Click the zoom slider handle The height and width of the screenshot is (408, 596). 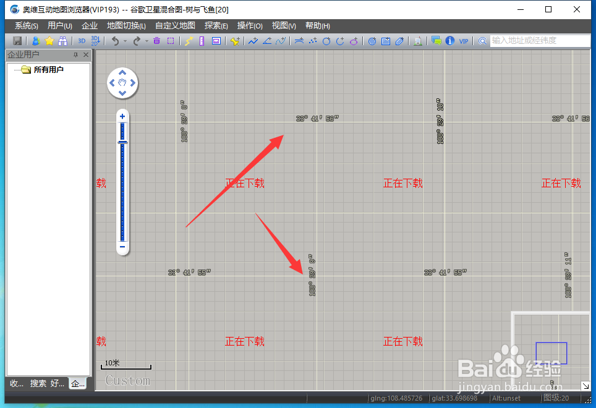point(122,142)
